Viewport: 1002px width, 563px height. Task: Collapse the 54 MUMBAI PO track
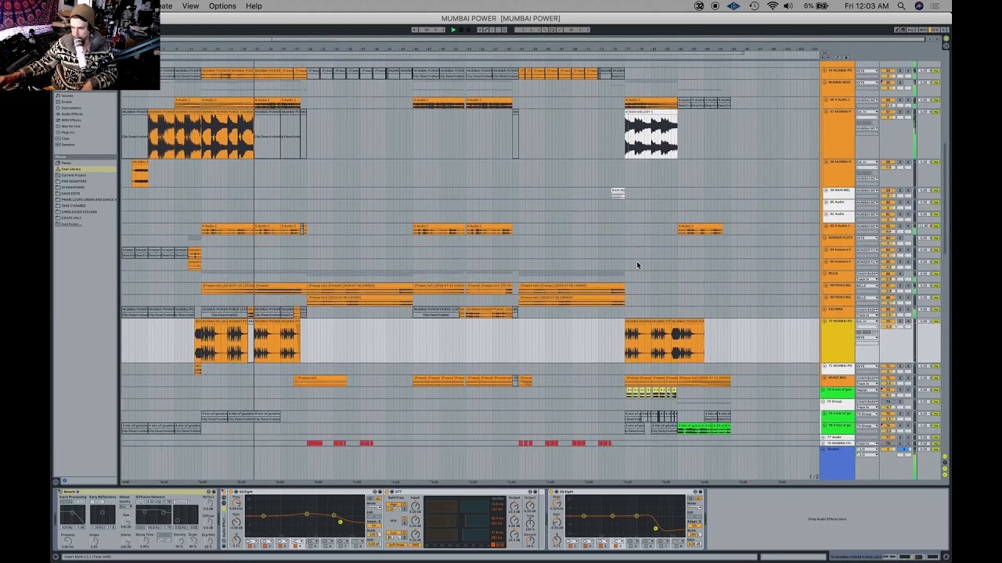click(825, 71)
